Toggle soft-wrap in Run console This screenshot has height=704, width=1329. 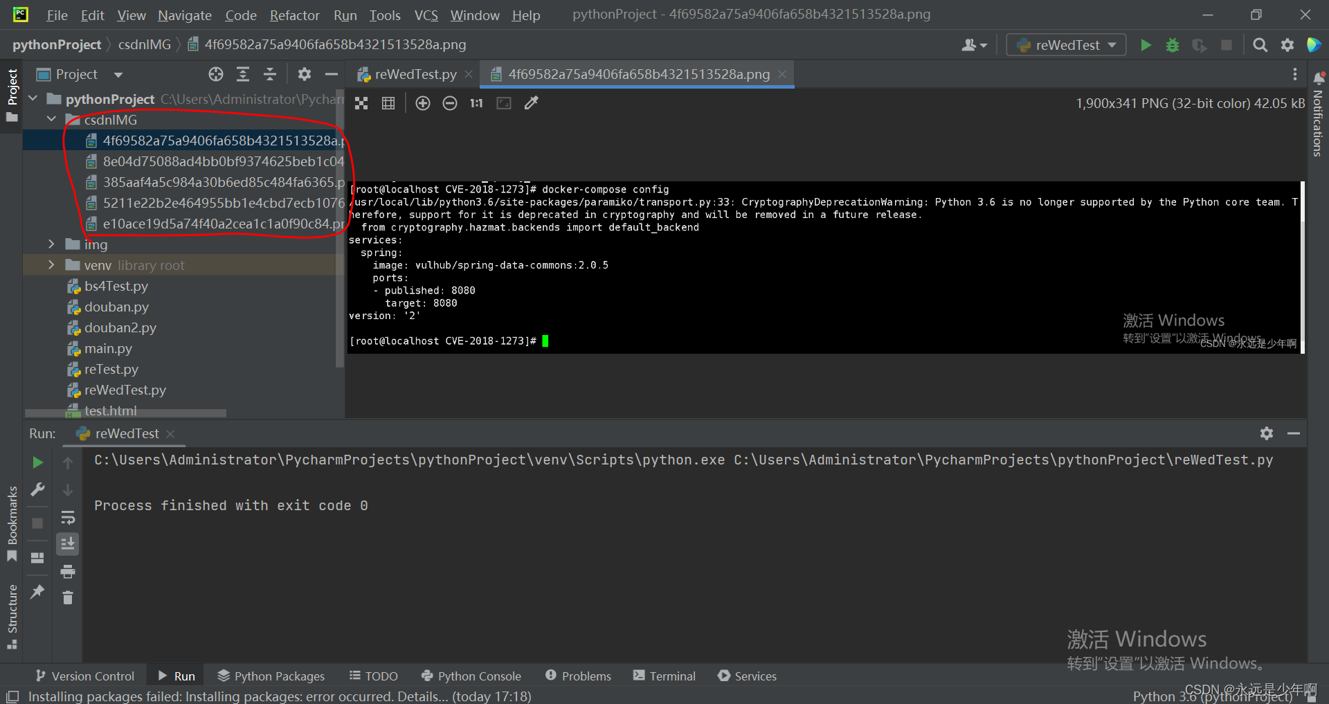(x=68, y=518)
